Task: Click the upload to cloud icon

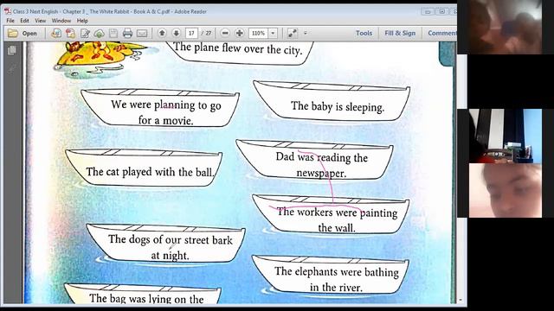Action: pos(100,34)
